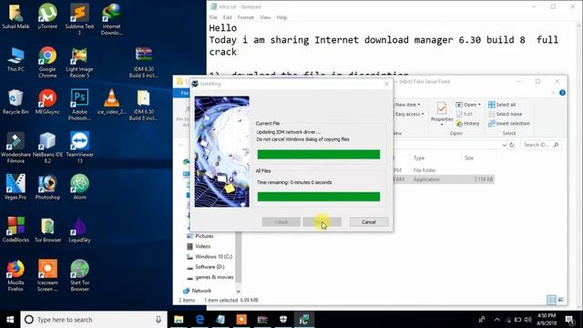Select Windows 10 (C:) in navigation pane
The height and width of the screenshot is (328, 583).
[x=213, y=257]
